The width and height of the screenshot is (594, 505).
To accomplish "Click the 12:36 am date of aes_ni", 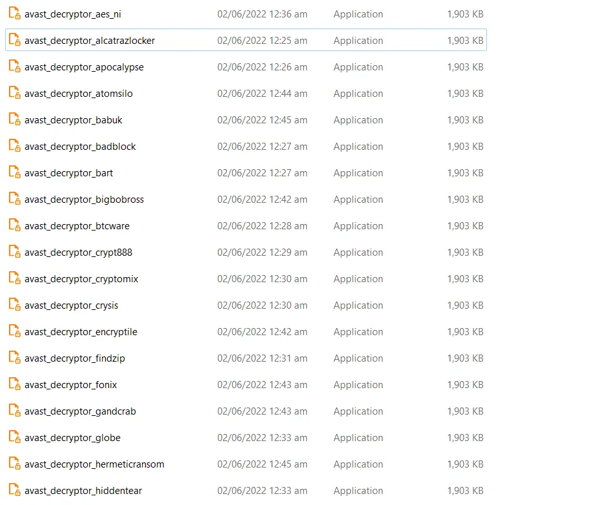I will click(262, 14).
